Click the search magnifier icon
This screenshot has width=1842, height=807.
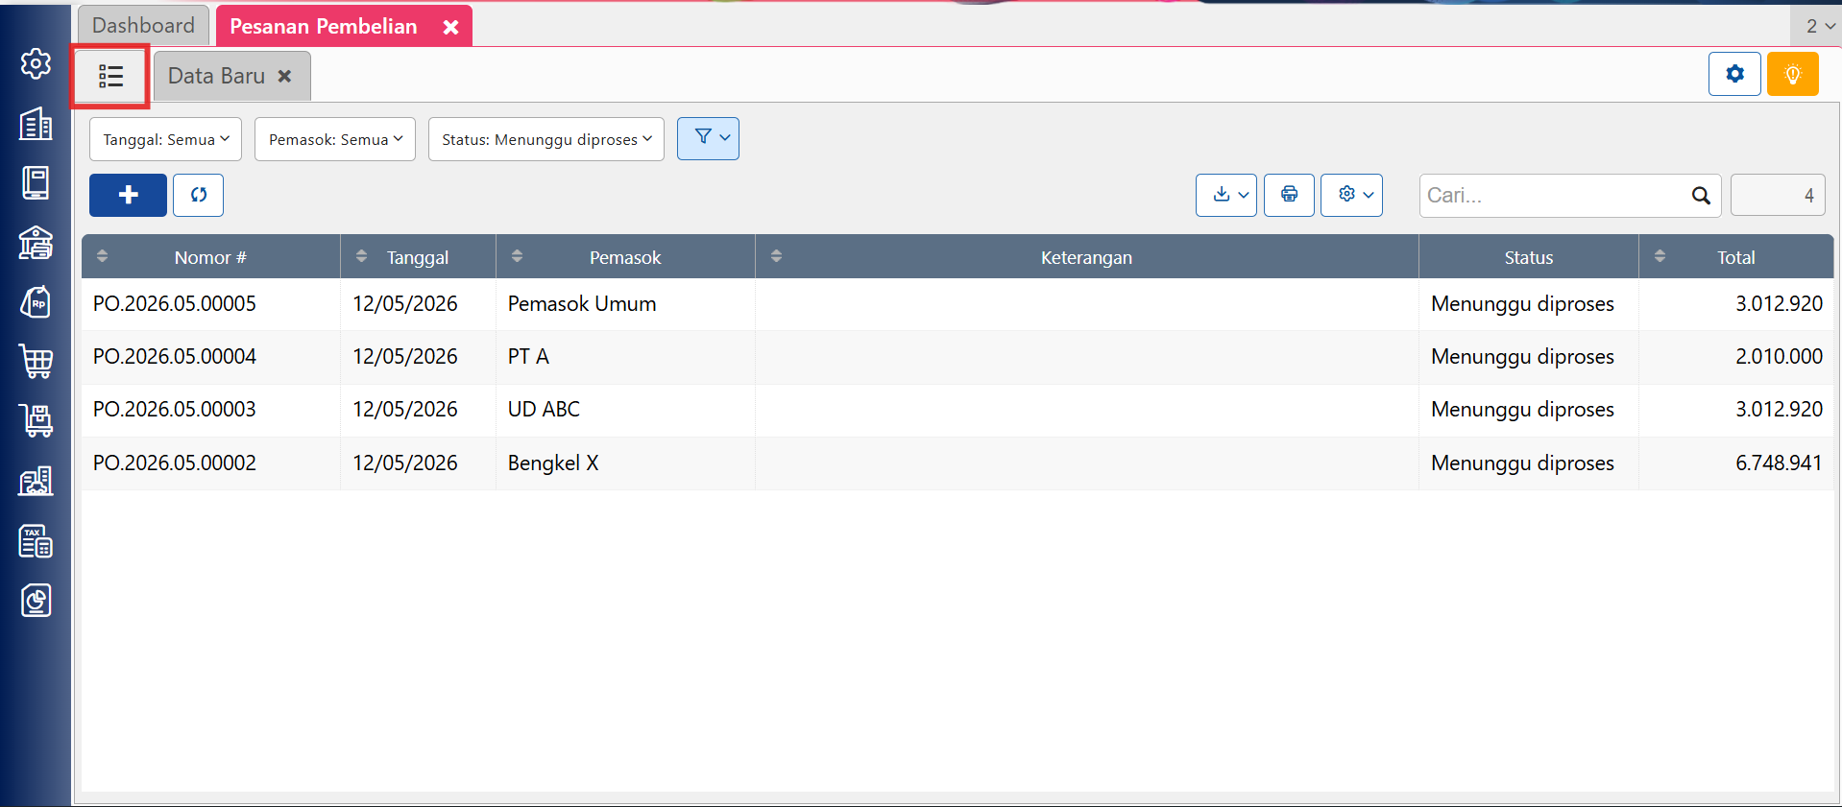[1700, 196]
